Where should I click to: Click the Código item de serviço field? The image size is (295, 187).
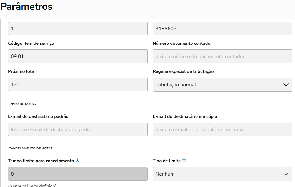tap(78, 56)
